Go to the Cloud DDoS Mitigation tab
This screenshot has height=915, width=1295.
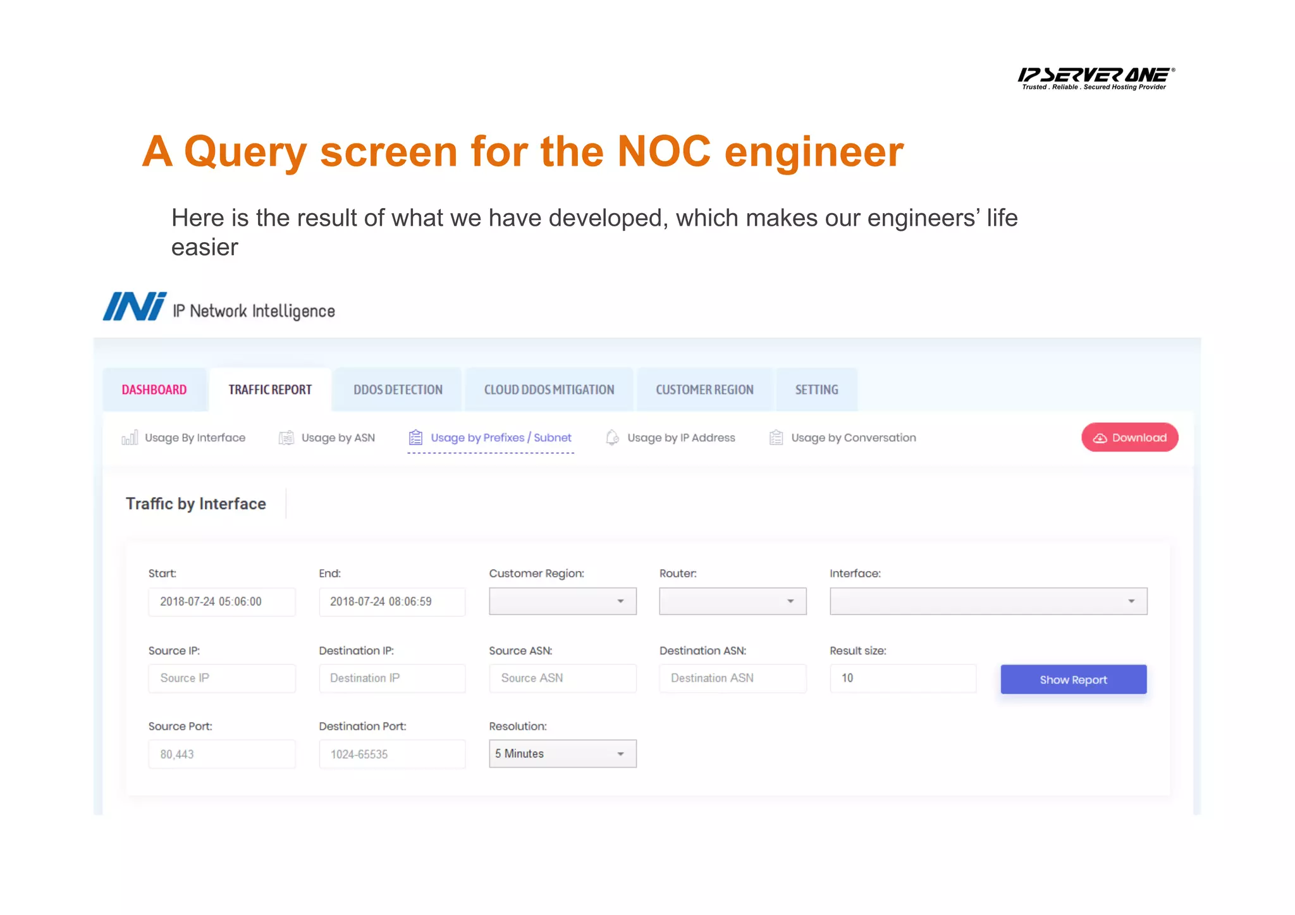(549, 390)
